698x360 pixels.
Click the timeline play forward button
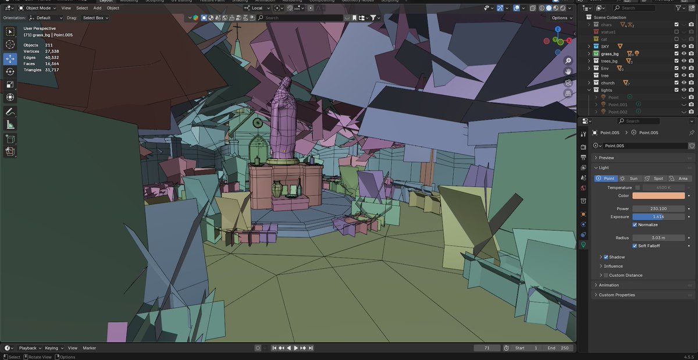coord(296,348)
